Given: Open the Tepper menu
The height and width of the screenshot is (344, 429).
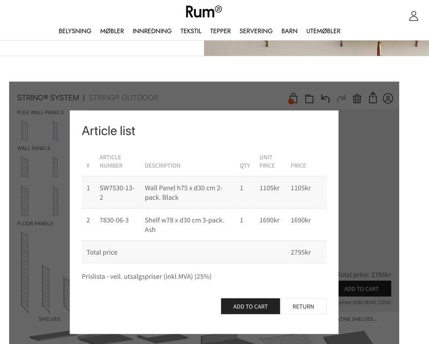Looking at the screenshot, I should tap(220, 31).
